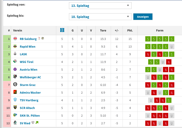This screenshot has width=182, height=128.
Task: Click the Tore column header
Action: pos(103,30)
